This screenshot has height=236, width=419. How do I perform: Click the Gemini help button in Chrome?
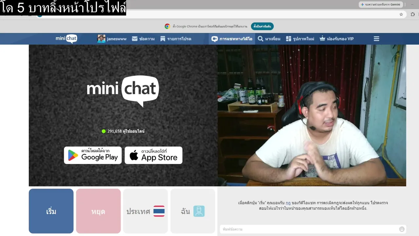click(x=380, y=5)
